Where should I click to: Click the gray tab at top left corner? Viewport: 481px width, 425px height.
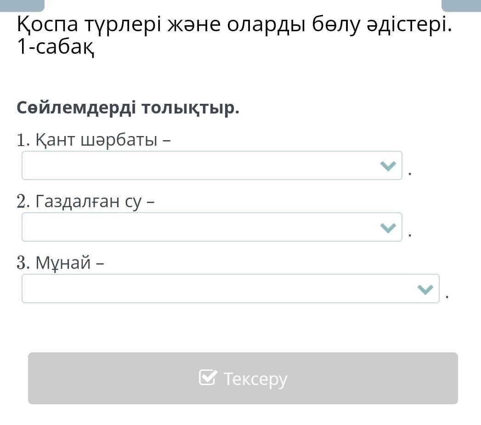(x=22, y=5)
